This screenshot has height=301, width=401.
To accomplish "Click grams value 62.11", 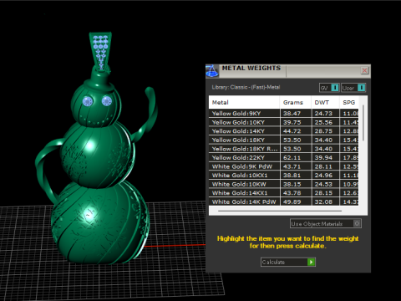I will pos(292,158).
